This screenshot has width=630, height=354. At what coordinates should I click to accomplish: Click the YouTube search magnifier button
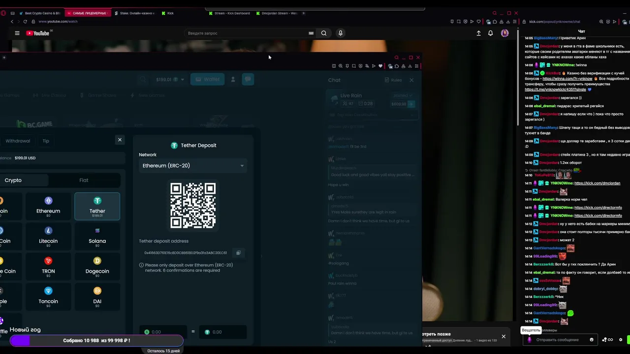(324, 33)
